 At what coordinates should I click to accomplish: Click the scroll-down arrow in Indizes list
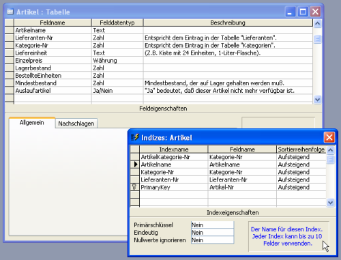click(330, 203)
